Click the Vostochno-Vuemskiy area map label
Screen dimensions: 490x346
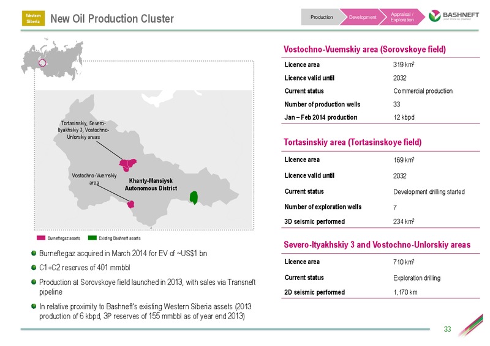click(94, 179)
